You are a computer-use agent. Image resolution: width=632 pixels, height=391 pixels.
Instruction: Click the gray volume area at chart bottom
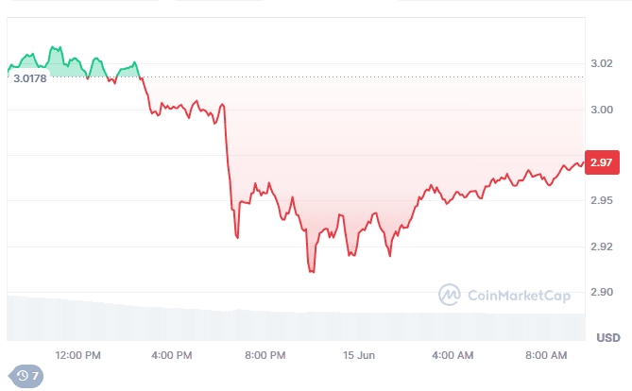coord(283,326)
